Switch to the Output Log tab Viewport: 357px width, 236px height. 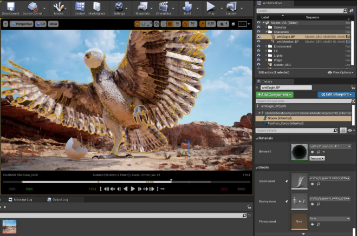pyautogui.click(x=60, y=200)
